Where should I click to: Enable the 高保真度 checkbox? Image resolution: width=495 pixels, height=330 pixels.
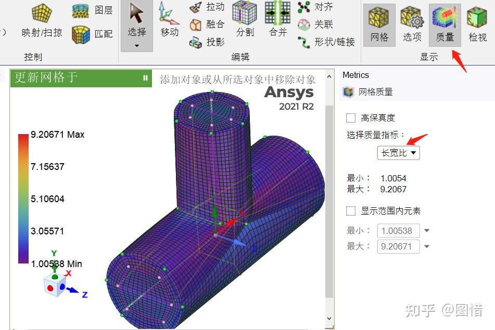click(350, 117)
